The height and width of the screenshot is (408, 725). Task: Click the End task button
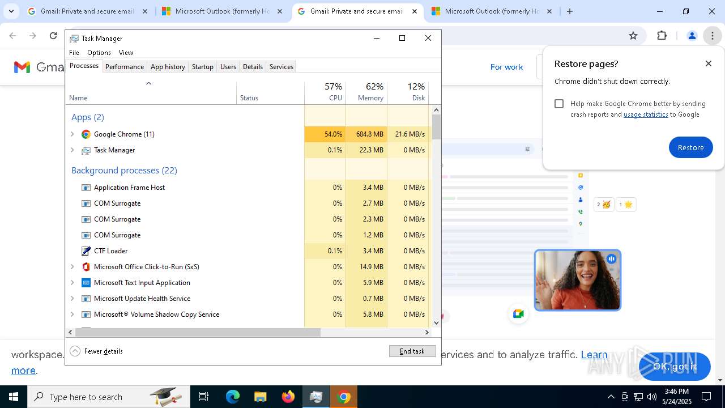tap(412, 351)
